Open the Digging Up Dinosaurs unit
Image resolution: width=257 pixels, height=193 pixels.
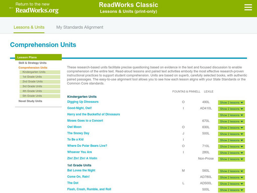coord(83,102)
